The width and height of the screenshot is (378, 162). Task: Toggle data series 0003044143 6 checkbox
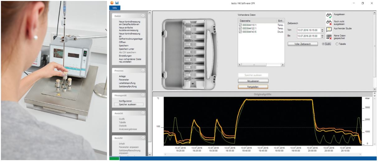[240, 32]
